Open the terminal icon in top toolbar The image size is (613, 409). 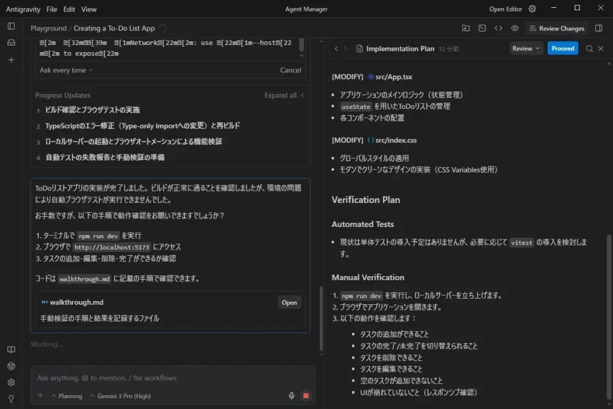pos(482,28)
